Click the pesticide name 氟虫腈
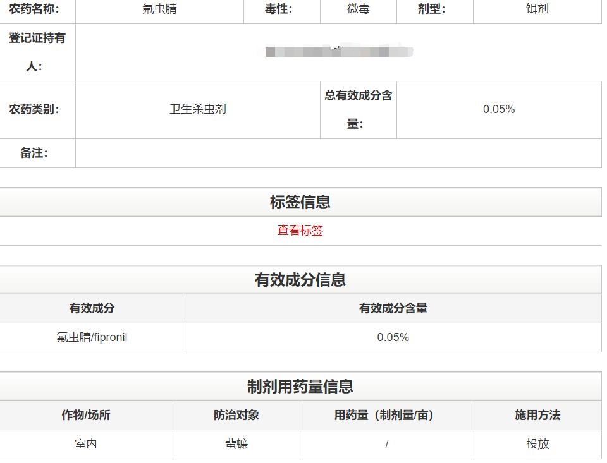The image size is (607, 463). [x=159, y=9]
